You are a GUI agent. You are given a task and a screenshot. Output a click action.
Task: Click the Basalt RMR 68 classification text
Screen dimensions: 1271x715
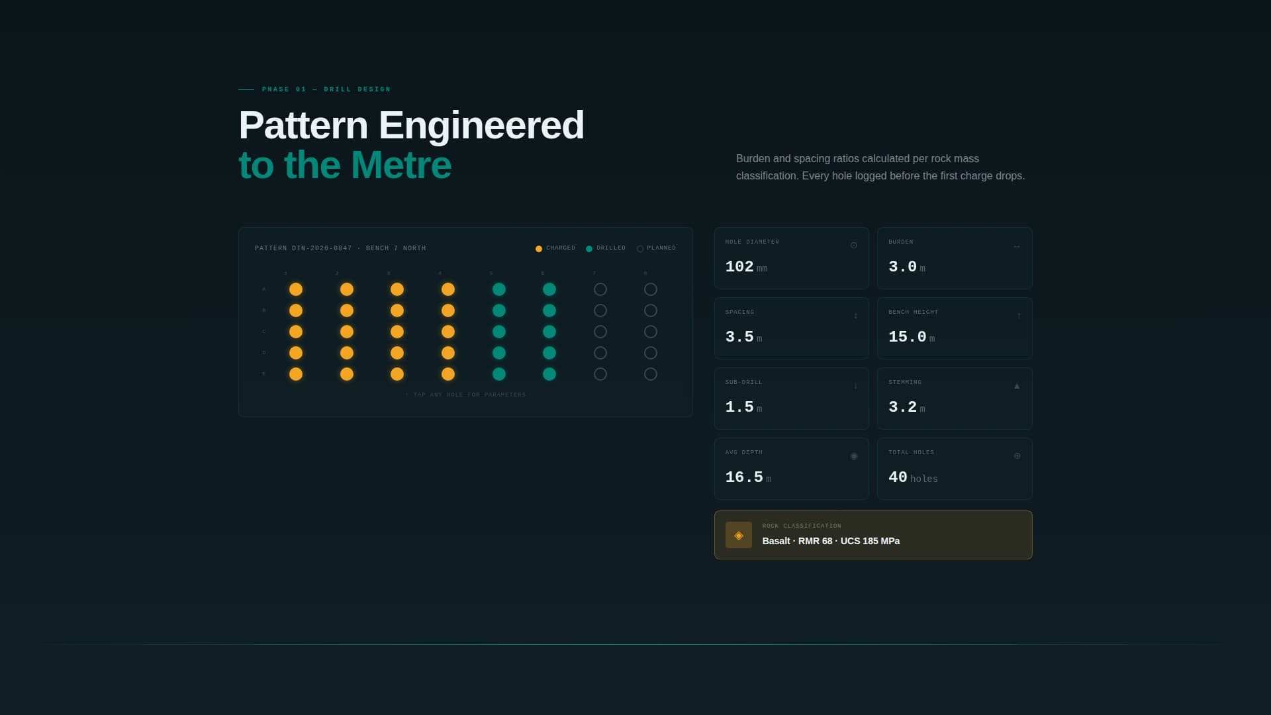pos(831,541)
